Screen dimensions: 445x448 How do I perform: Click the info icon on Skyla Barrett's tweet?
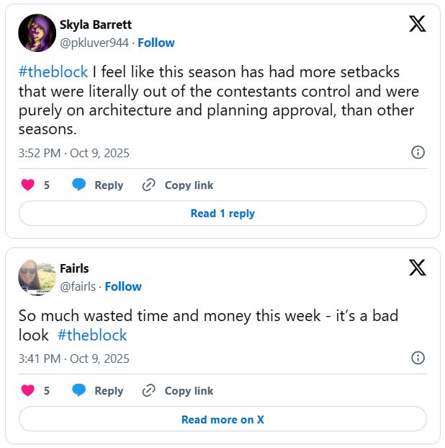pos(418,152)
